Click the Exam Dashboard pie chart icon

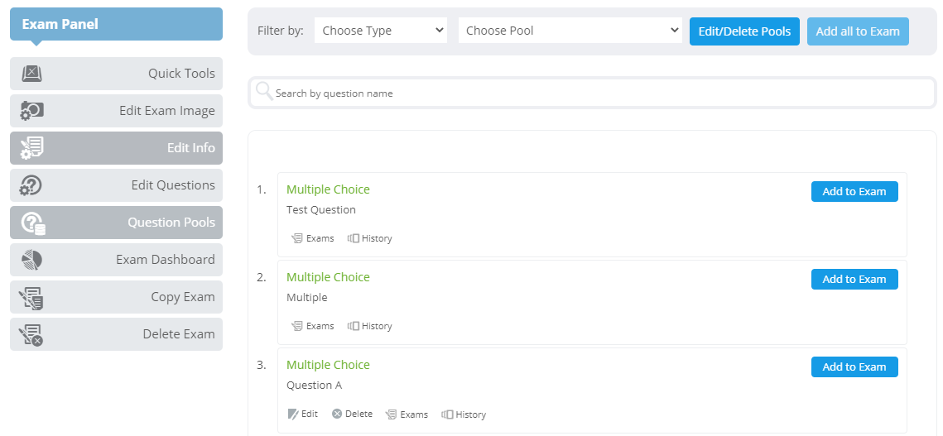coord(31,260)
